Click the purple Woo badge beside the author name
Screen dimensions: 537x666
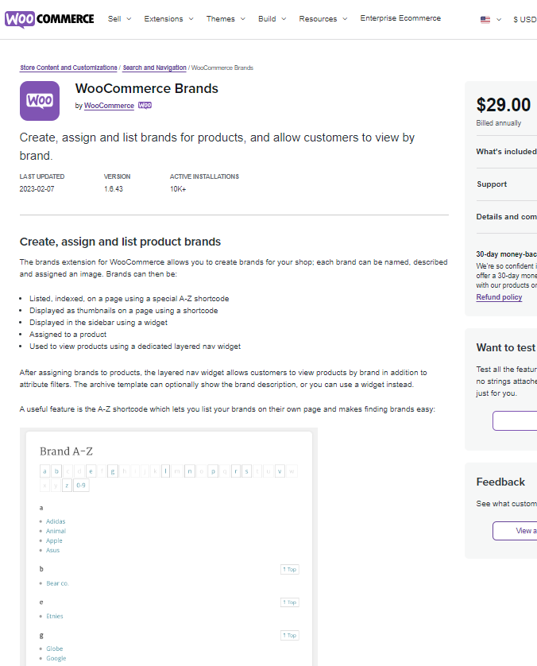[145, 105]
